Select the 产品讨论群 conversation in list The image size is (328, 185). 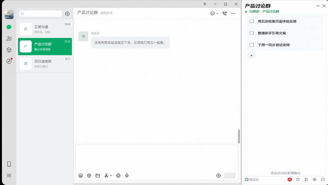45,46
